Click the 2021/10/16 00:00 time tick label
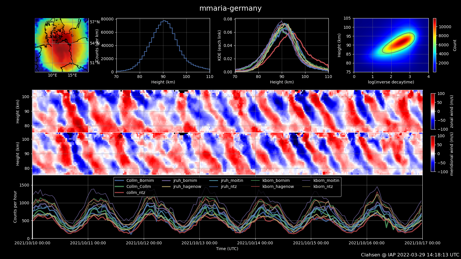 [x=366, y=243]
